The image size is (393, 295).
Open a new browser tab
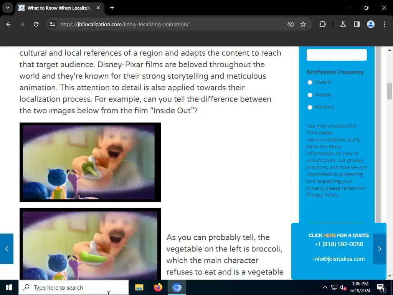(112, 8)
